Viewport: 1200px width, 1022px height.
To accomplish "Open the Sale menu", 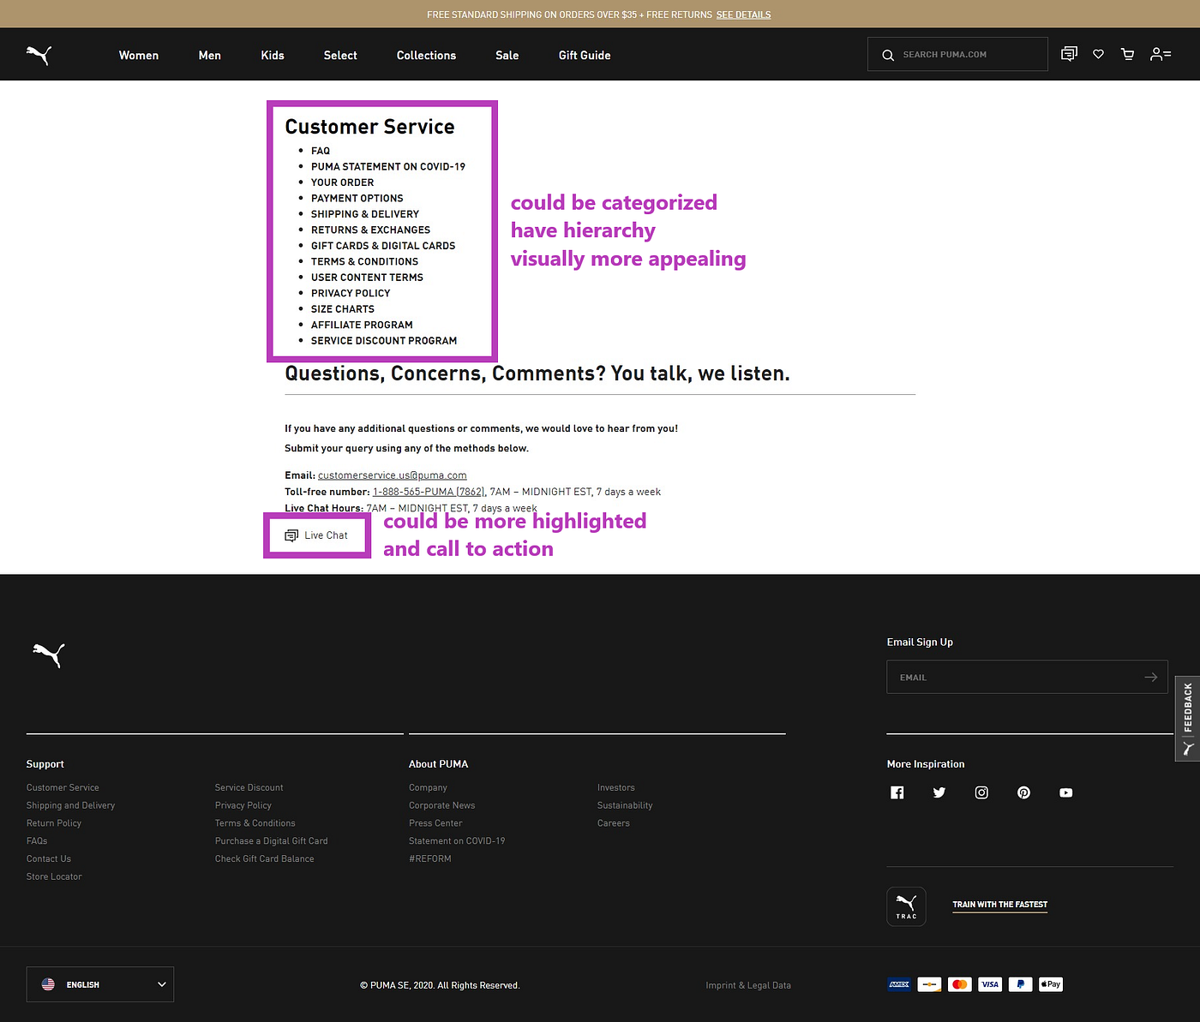I will point(507,55).
